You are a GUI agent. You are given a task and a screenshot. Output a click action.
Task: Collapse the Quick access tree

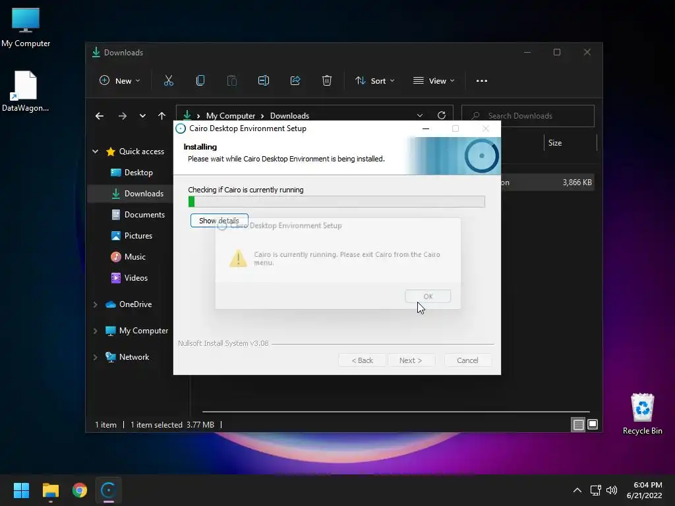96,152
